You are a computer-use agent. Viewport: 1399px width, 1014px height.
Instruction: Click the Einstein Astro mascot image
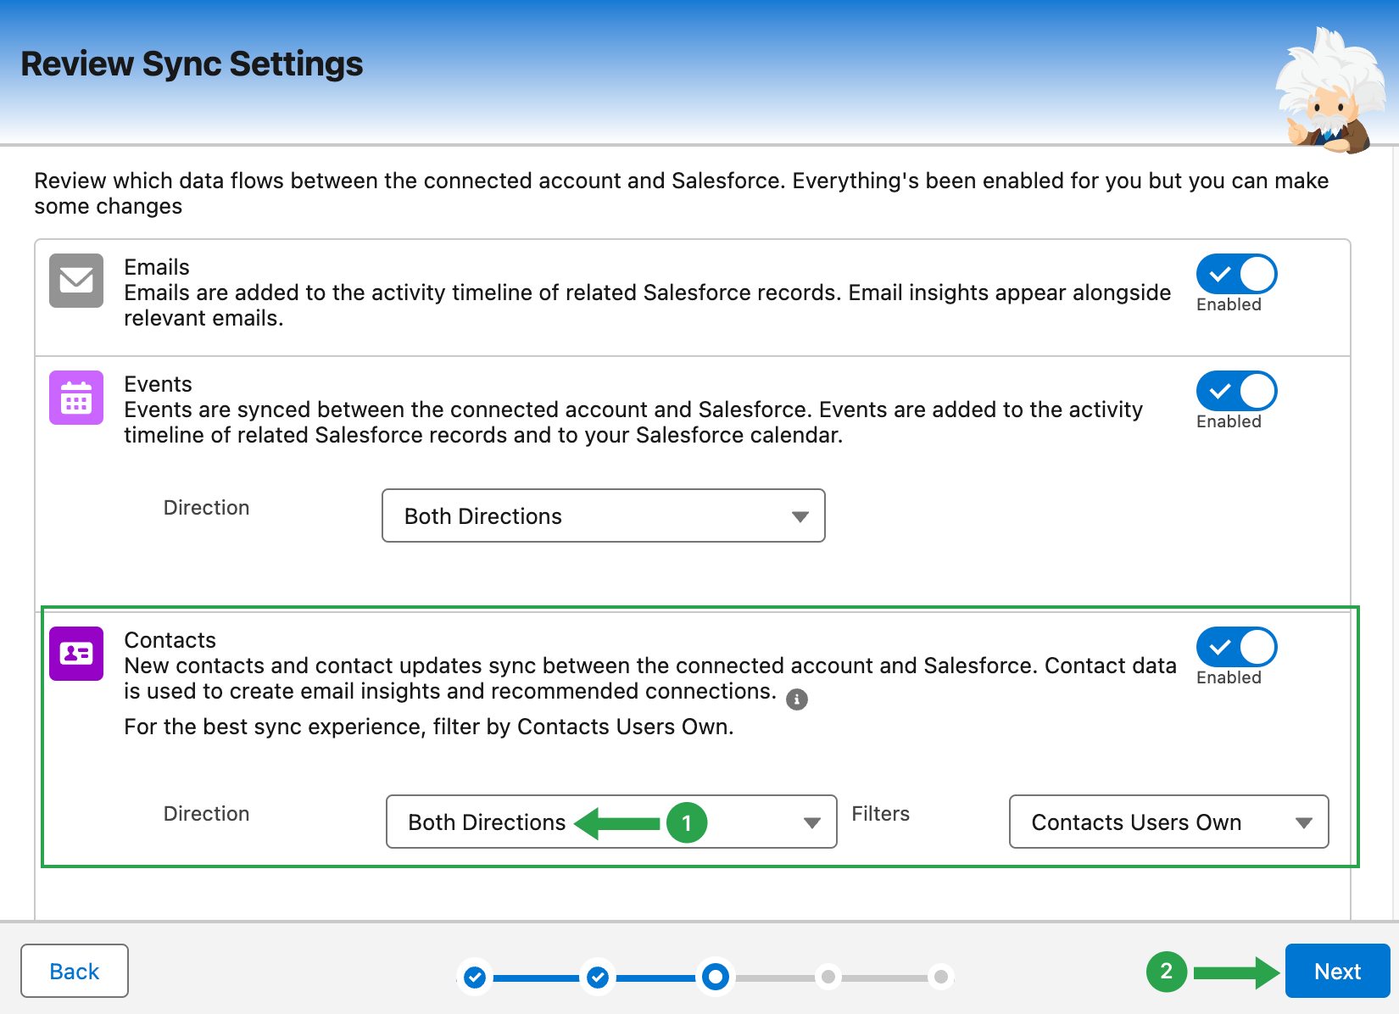[x=1331, y=90]
